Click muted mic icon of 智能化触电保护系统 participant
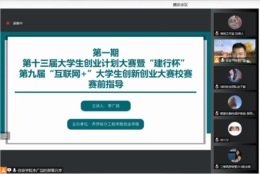Viewport: 260px width, 174px height. (x=217, y=113)
